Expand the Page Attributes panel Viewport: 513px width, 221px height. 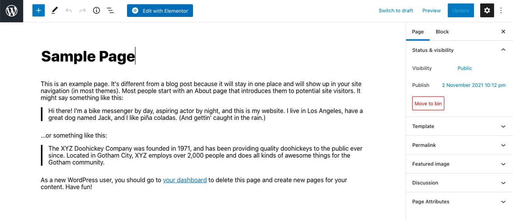[503, 202]
